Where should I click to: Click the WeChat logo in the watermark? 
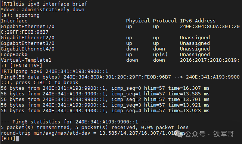click(179, 134)
